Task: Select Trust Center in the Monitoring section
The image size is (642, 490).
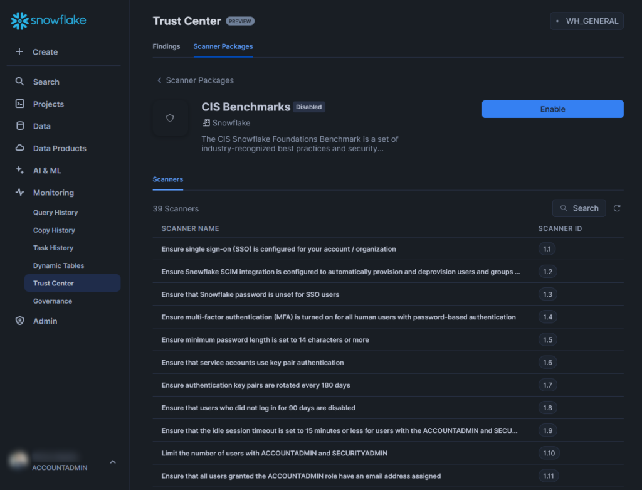Action: [x=53, y=283]
